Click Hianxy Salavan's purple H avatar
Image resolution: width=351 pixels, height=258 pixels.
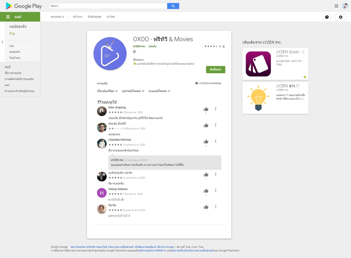(x=102, y=193)
